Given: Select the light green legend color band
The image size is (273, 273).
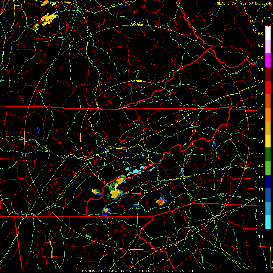Looking at the screenshot, I should click(x=268, y=168).
